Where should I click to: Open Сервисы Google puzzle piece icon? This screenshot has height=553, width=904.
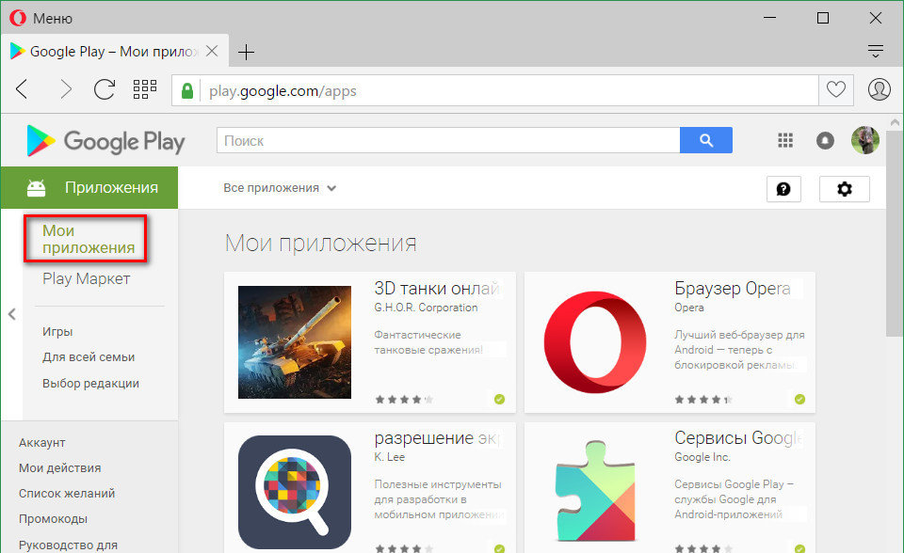click(x=595, y=492)
